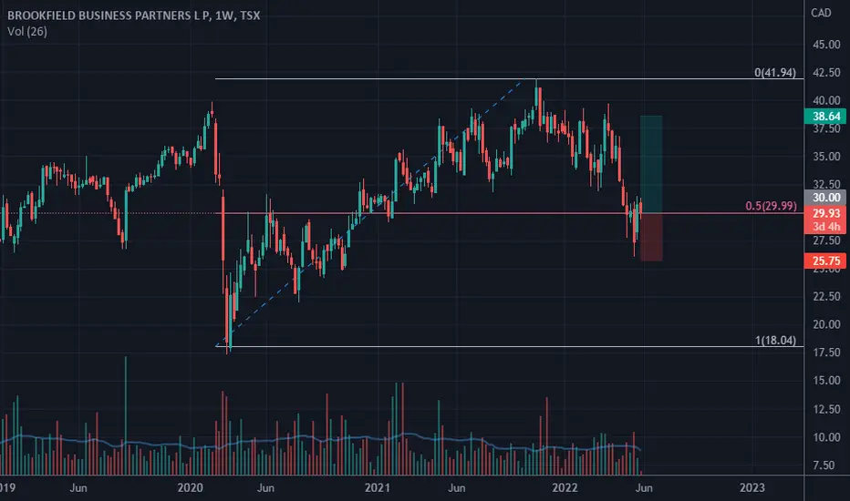The image size is (850, 501).
Task: Click the green profit zone of long position
Action: (651, 164)
